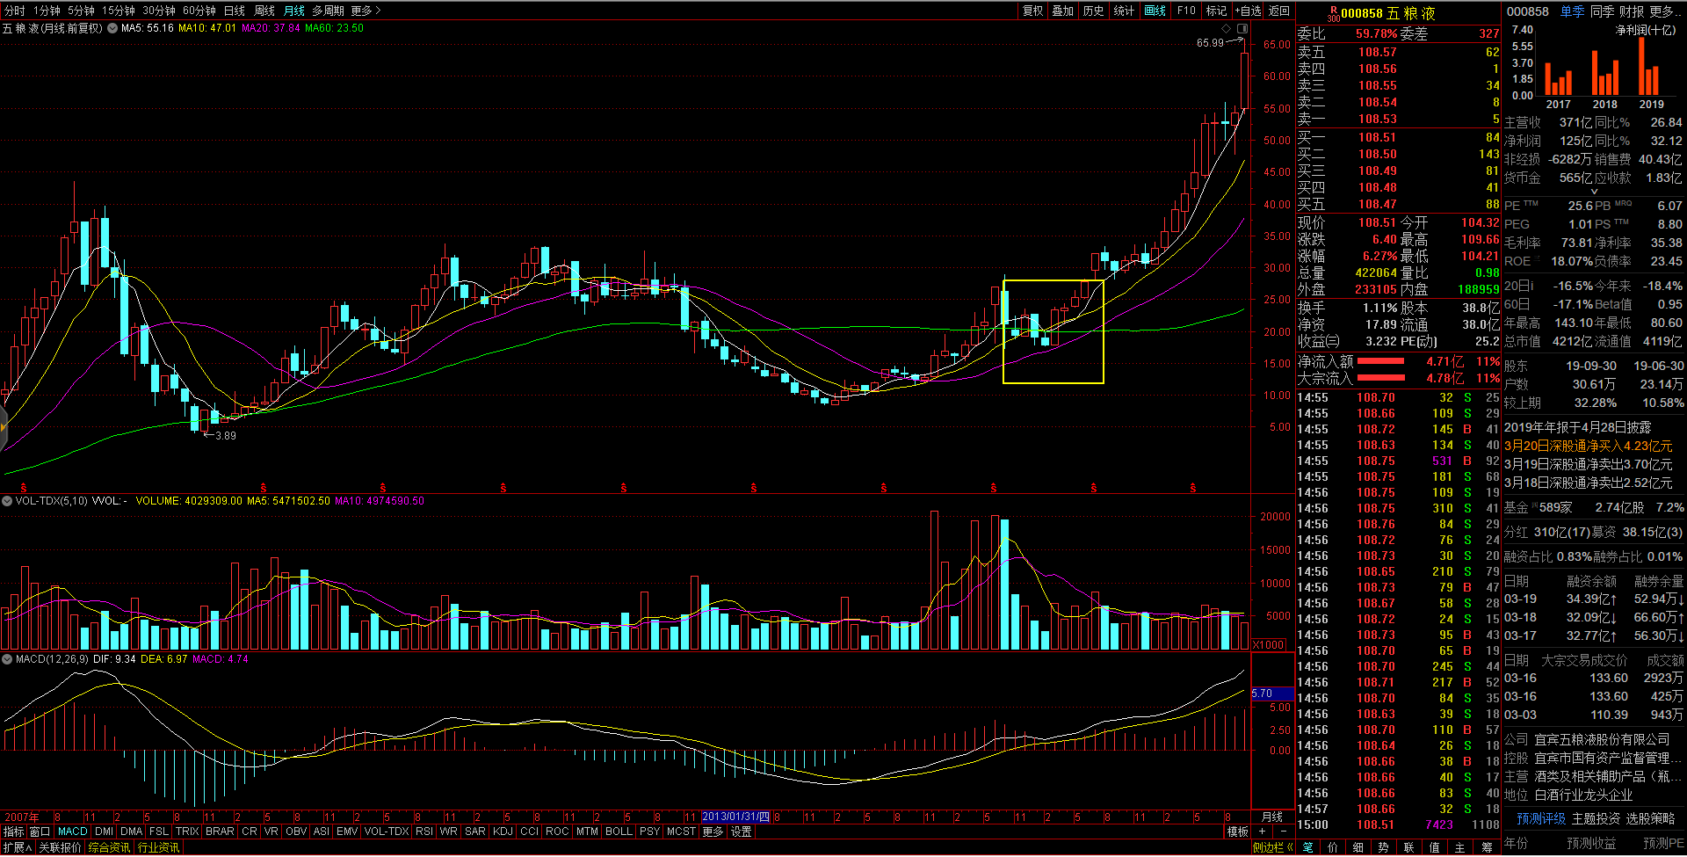The width and height of the screenshot is (1687, 857).
Task: Expand the chevron below 货币金 row
Action: coord(1594,191)
